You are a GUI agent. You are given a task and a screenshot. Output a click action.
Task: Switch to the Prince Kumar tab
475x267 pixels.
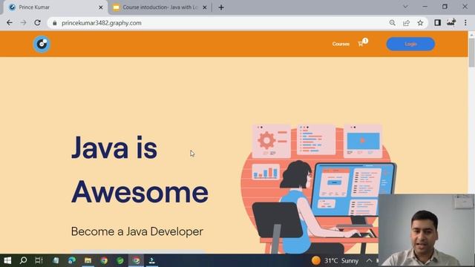click(54, 7)
